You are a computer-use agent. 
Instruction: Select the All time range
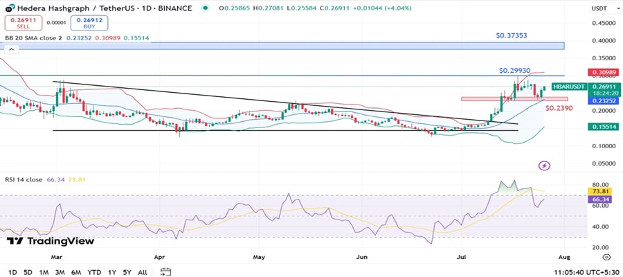142,272
